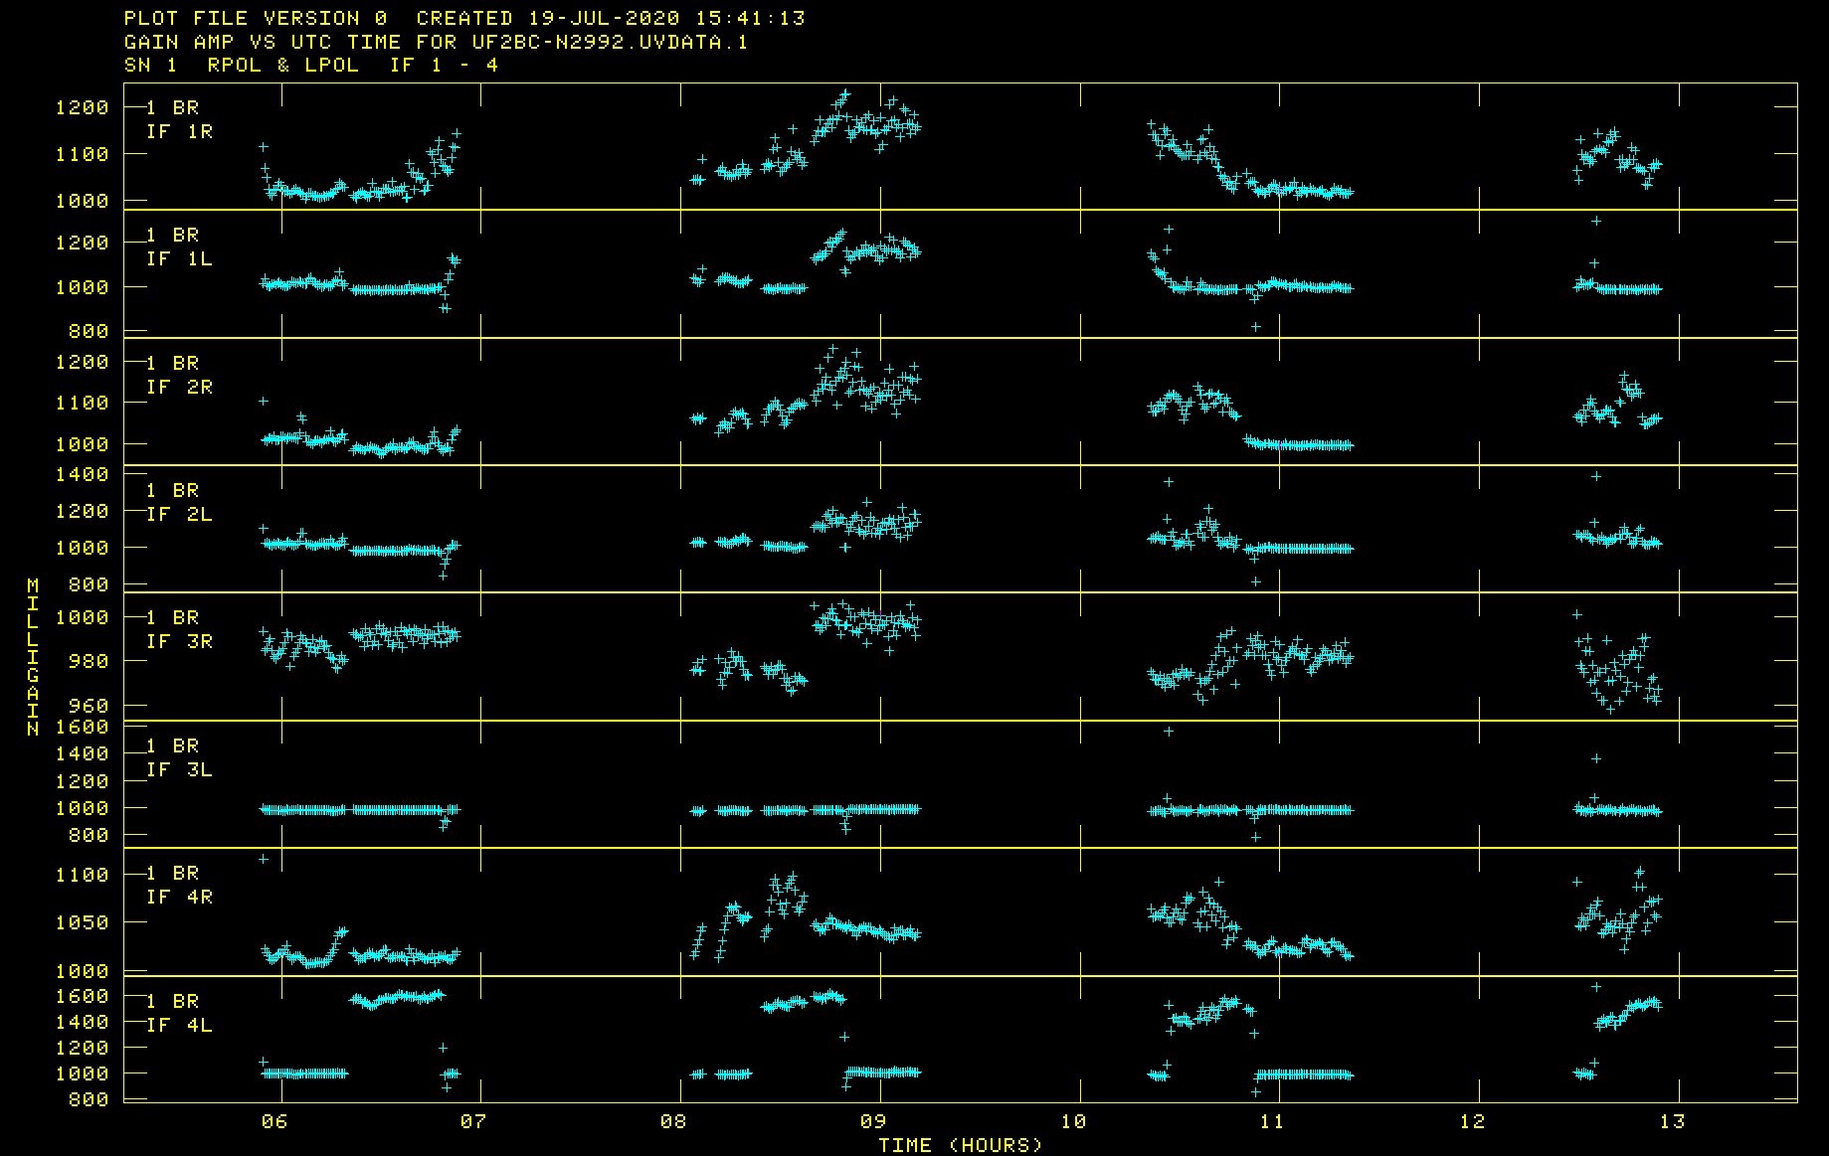The image size is (1829, 1156).
Task: Click the TIME (HOURS) axis title
Action: coord(960,1145)
